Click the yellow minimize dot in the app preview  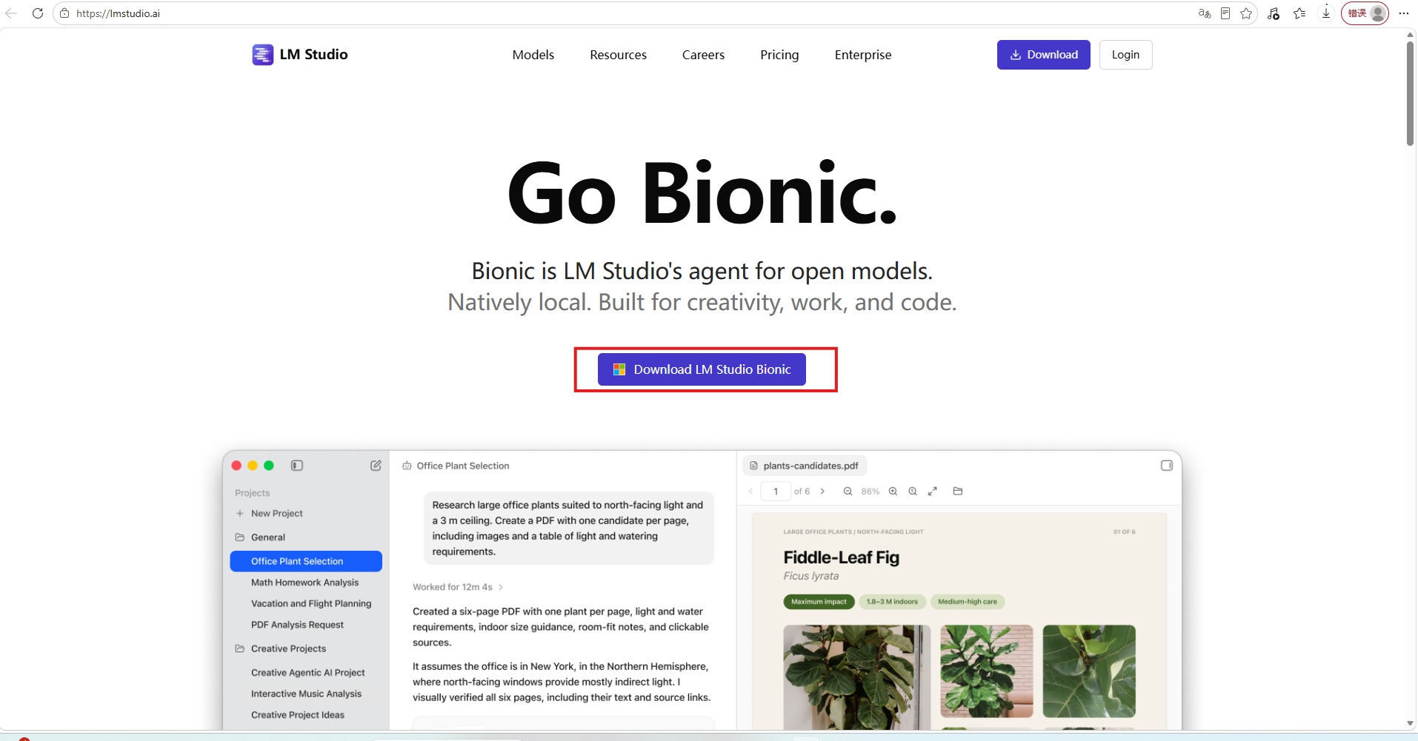(x=253, y=466)
